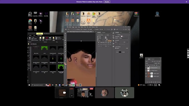Expand Easy access dropdown in File Explorer
This screenshot has height=106, width=189.
tap(58, 39)
